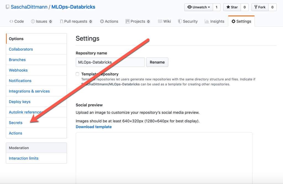Click the Repository name input field
This screenshot has width=283, height=184.
110,62
